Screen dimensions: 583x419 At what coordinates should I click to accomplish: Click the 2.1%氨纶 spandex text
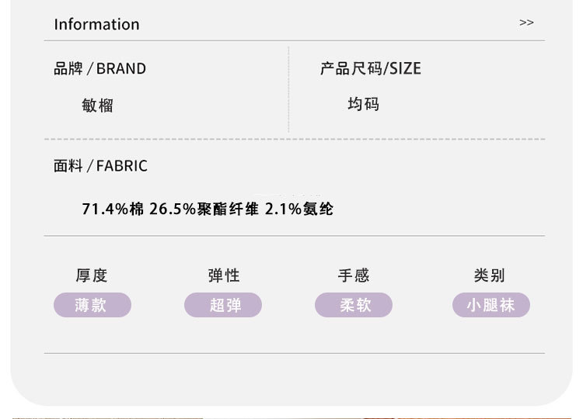(299, 209)
